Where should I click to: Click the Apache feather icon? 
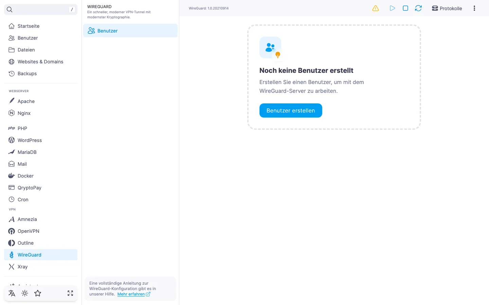point(12,101)
